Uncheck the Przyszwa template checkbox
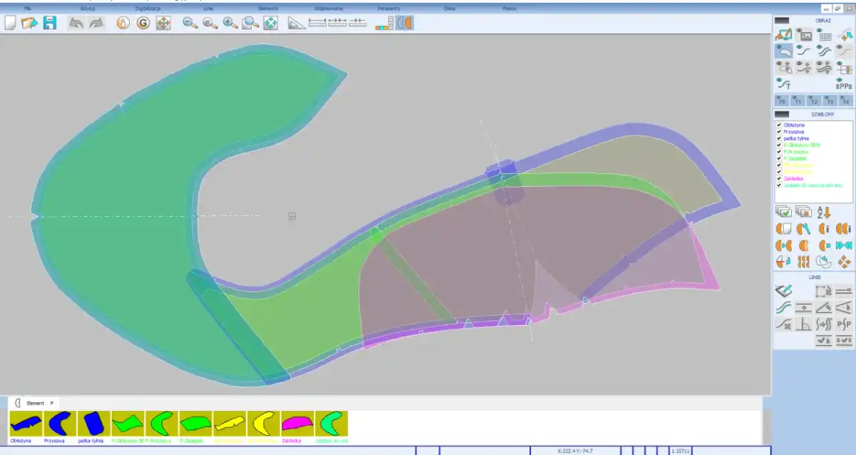The image size is (856, 455). point(779,132)
